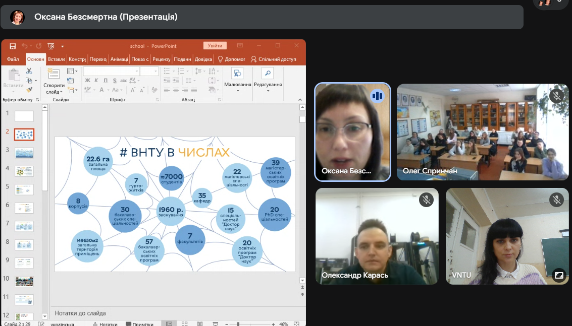Open the Вставлення ribbon tab
This screenshot has width=572, height=326.
(x=57, y=59)
